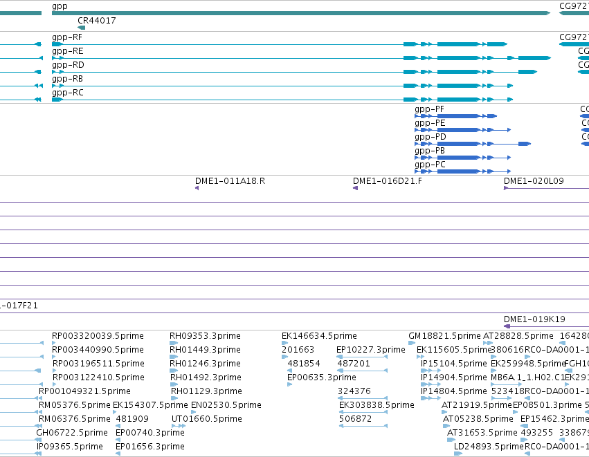Select the EP01656.3prime EST label
The height and width of the screenshot is (457, 589).
coord(150,447)
